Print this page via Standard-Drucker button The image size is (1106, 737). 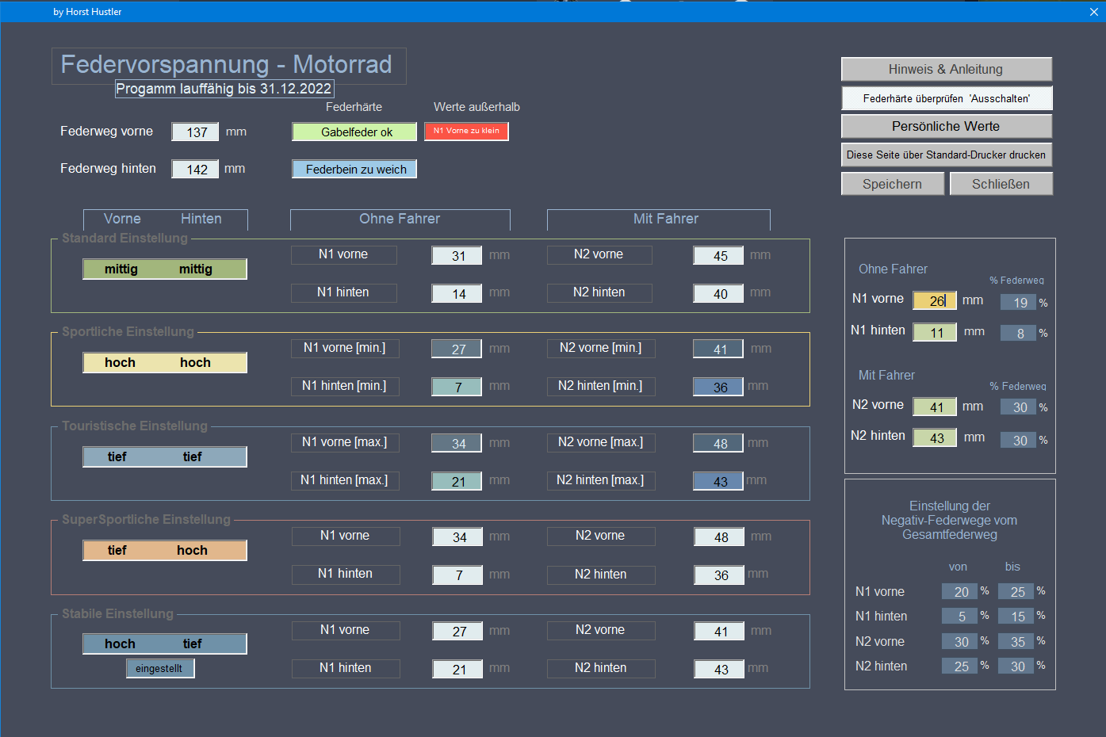point(946,155)
